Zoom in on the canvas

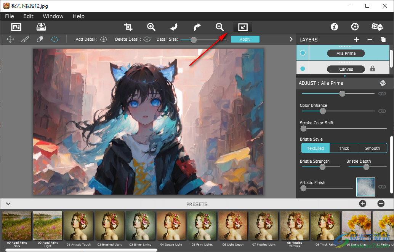point(151,27)
